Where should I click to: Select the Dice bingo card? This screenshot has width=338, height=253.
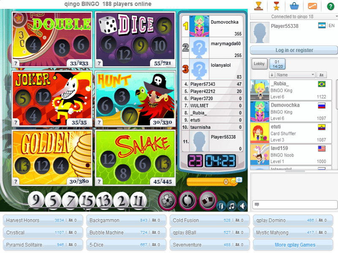(135, 39)
